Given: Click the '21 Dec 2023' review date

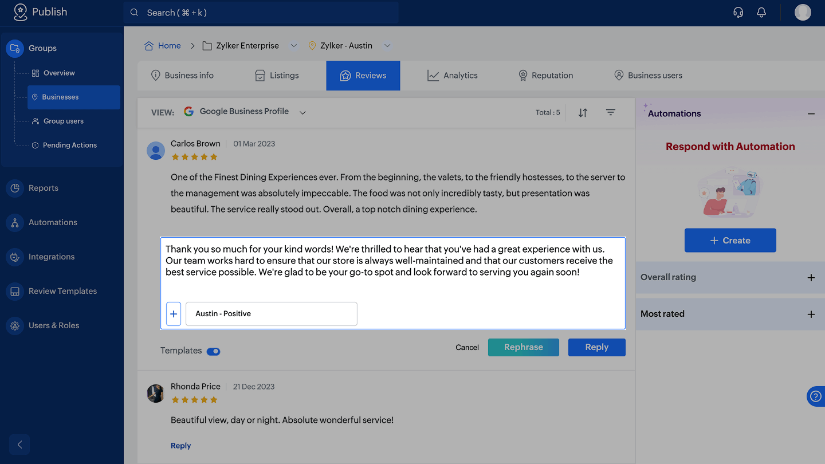Looking at the screenshot, I should [254, 387].
